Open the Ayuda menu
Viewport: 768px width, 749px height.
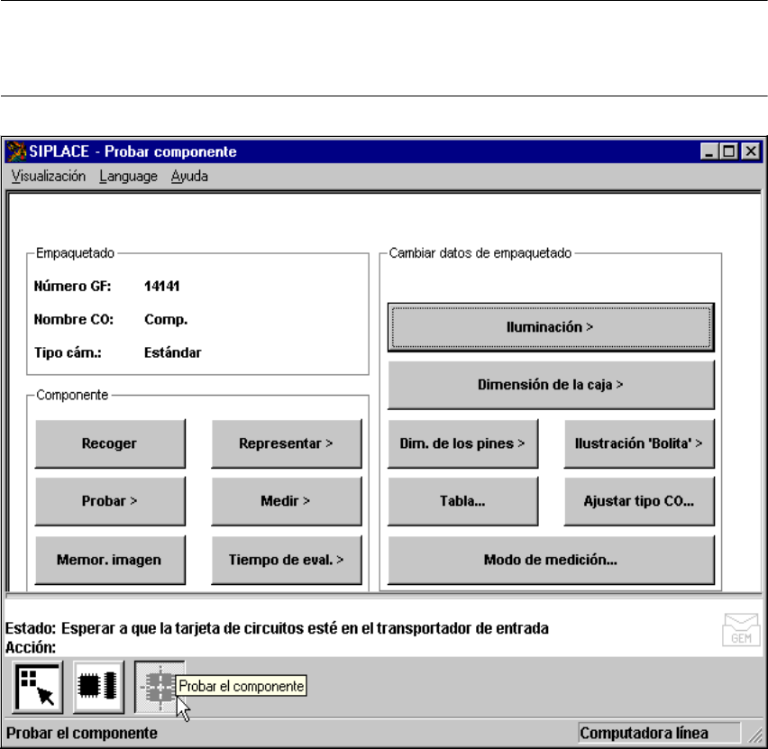click(189, 177)
